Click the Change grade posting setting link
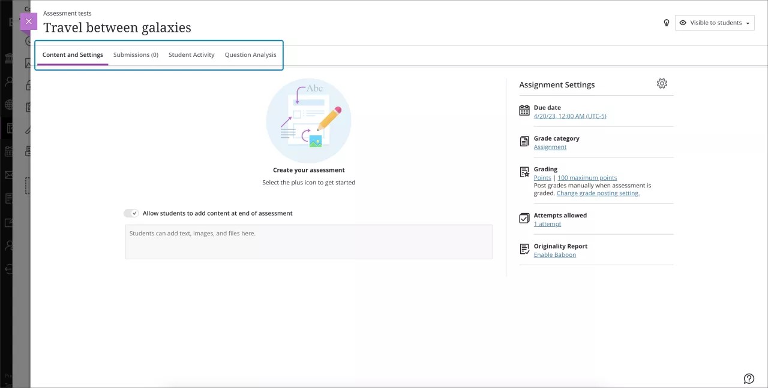 [x=598, y=193]
